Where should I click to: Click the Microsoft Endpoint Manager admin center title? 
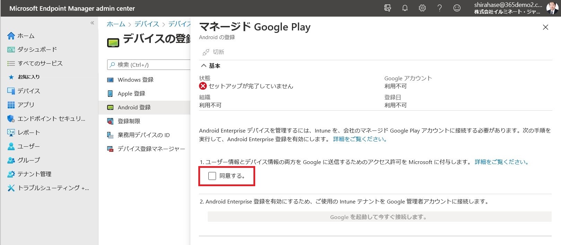[72, 8]
